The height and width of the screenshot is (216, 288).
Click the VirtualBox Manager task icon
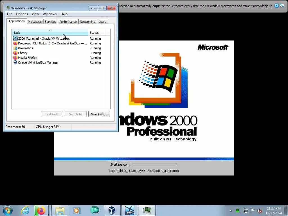point(15,62)
